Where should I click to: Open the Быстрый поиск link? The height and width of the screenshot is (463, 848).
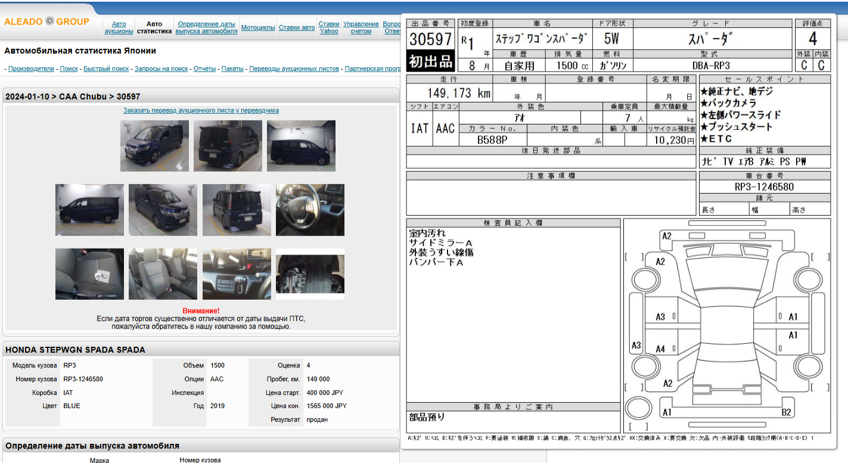coord(106,69)
